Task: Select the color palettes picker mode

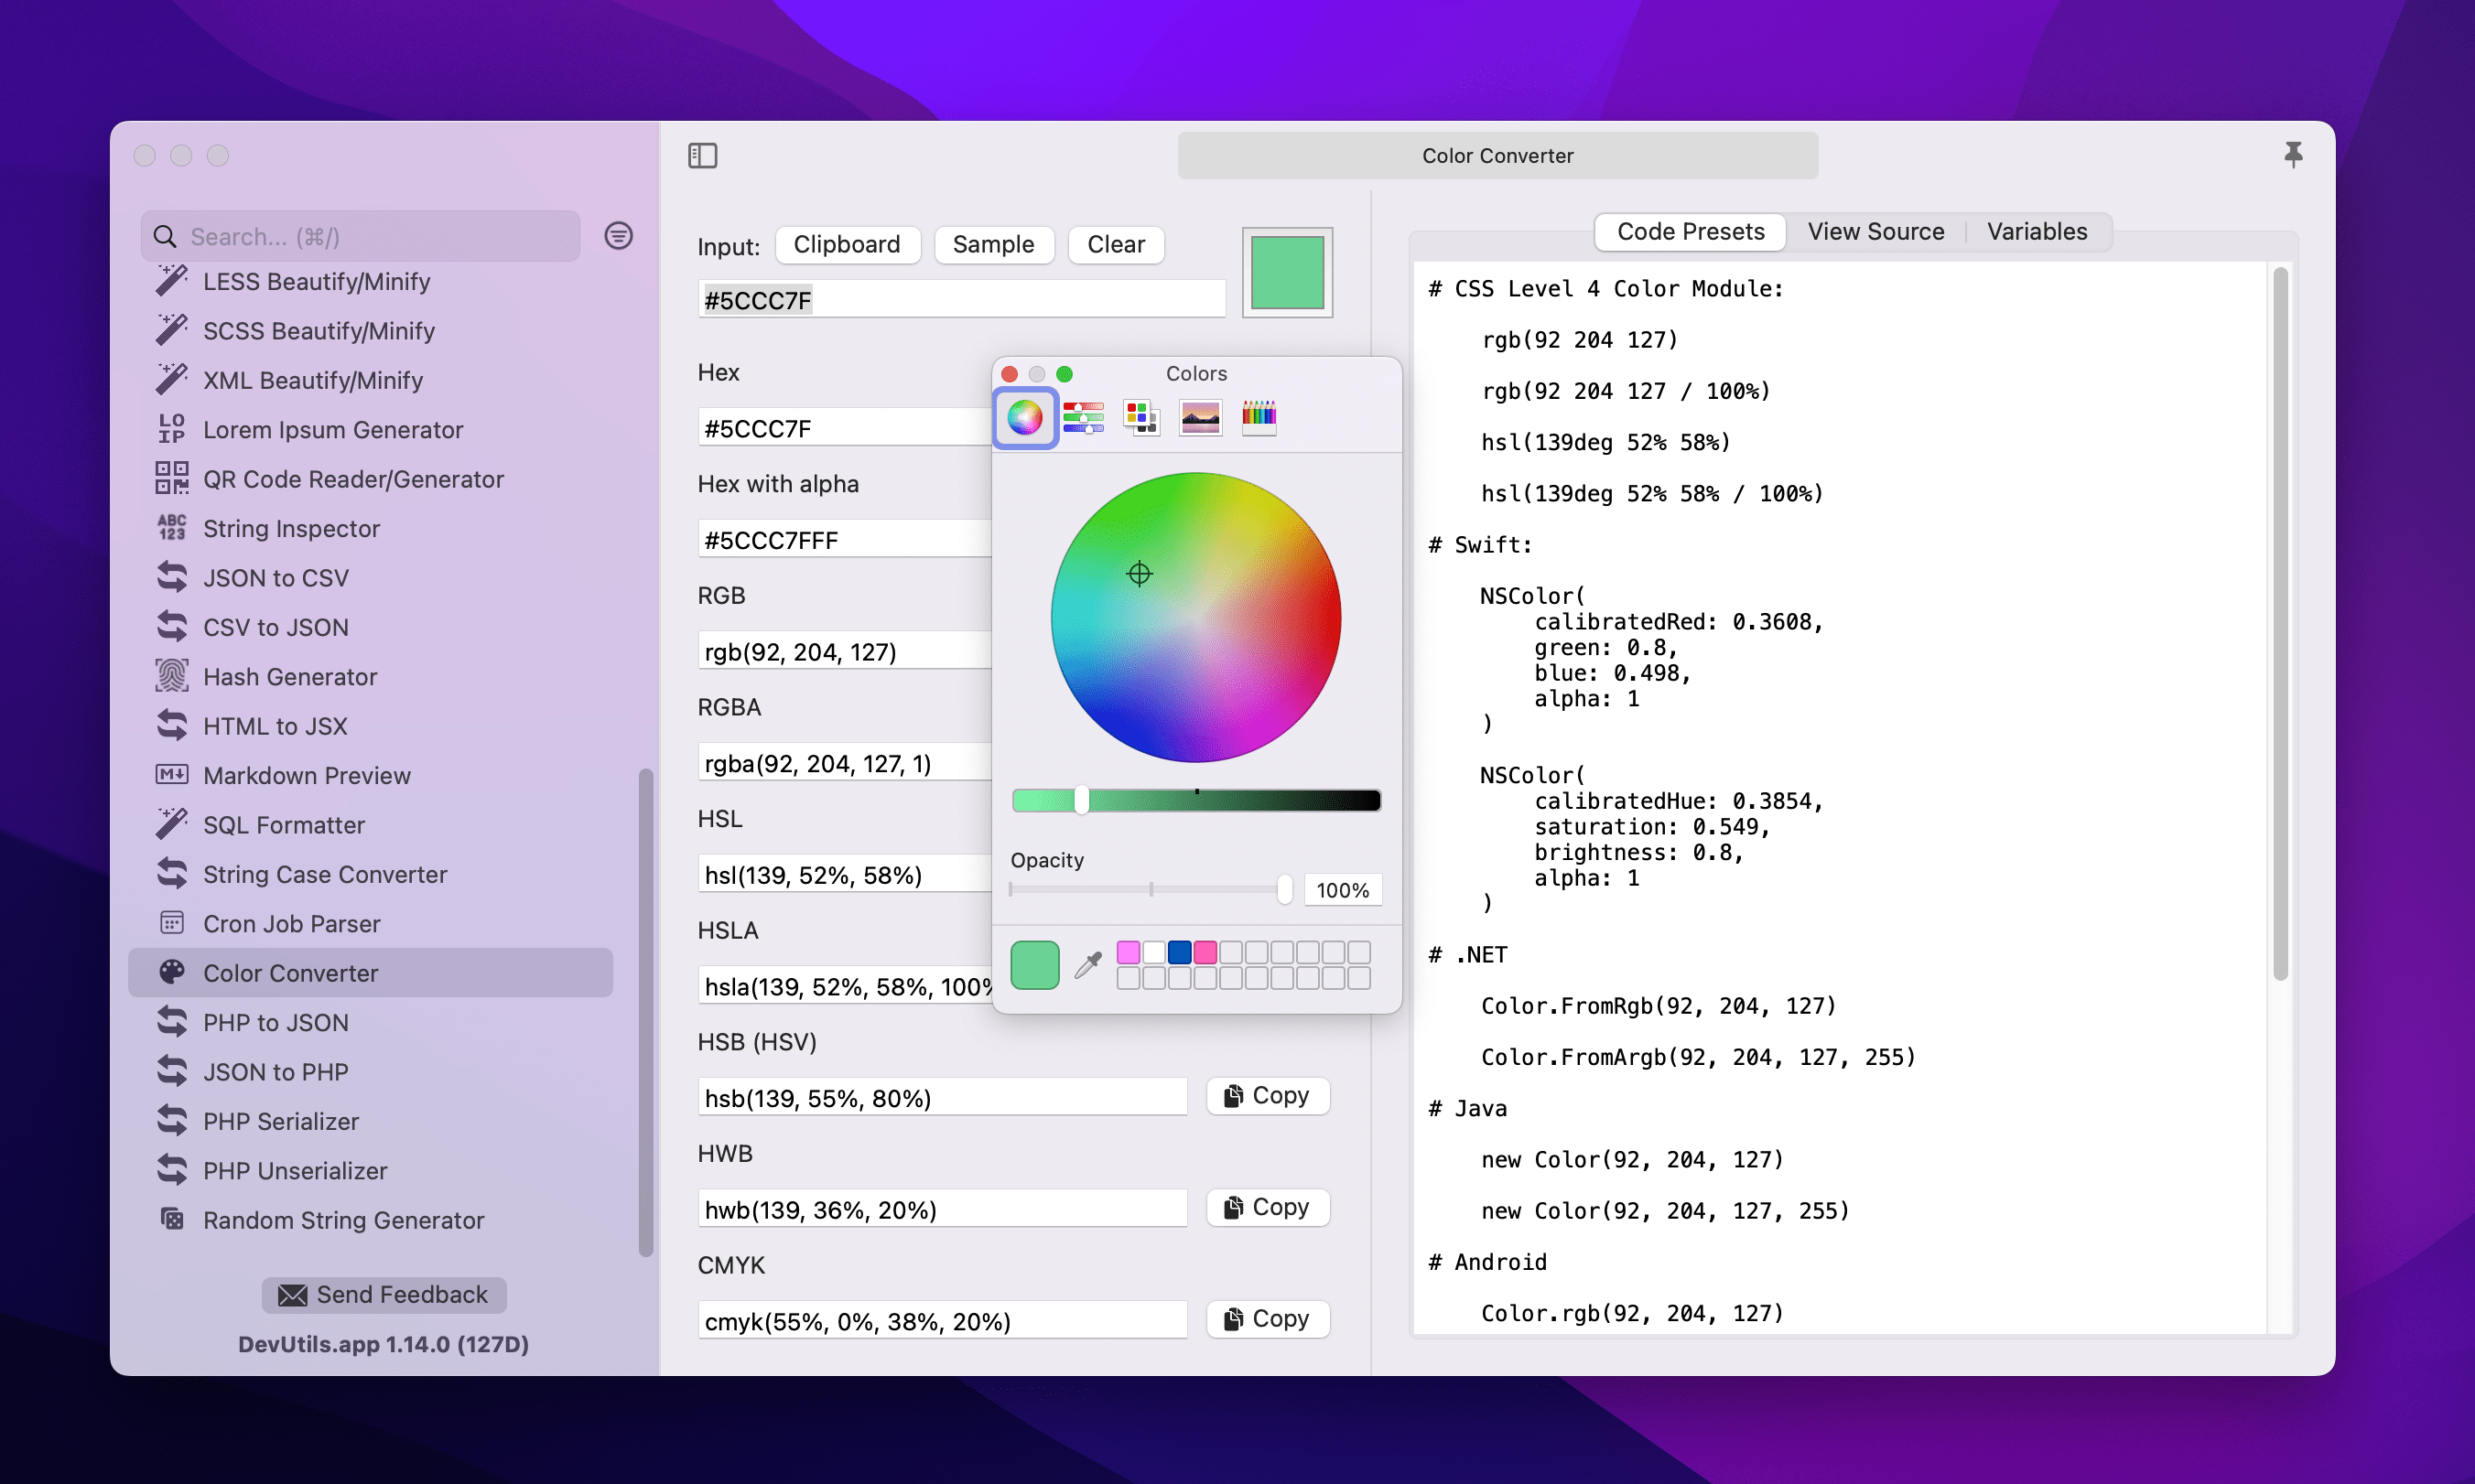Action: point(1141,417)
